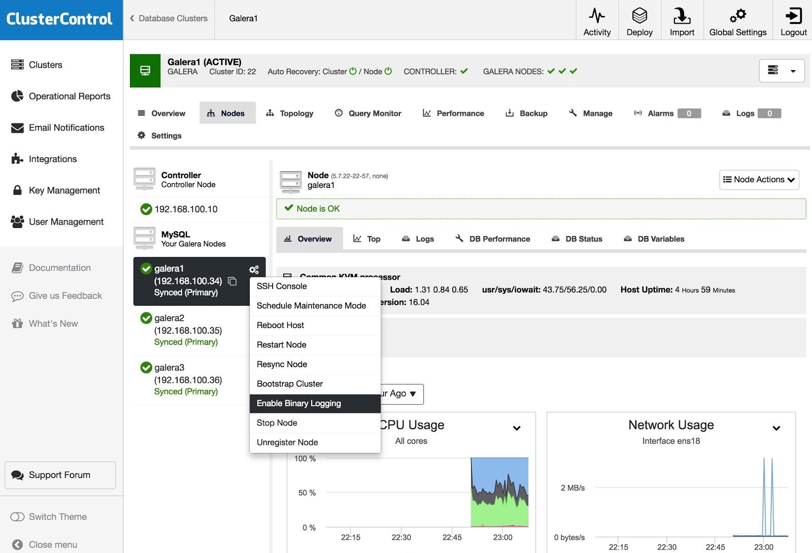Toggle Cluster auto recovery power icon
This screenshot has height=553, width=812.
pos(353,71)
